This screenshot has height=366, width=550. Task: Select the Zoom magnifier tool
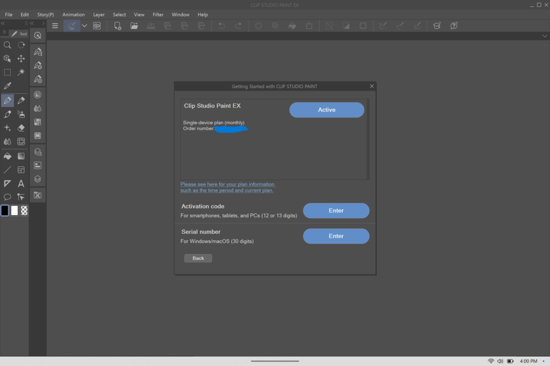7,45
